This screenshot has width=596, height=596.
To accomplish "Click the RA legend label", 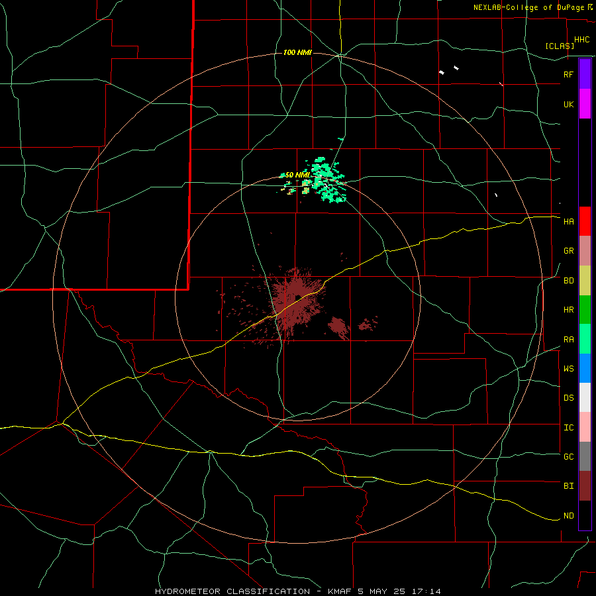I will (x=568, y=340).
